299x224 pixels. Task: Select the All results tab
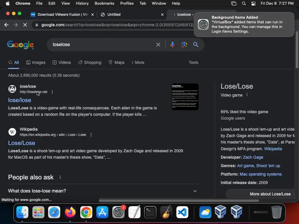[13, 62]
